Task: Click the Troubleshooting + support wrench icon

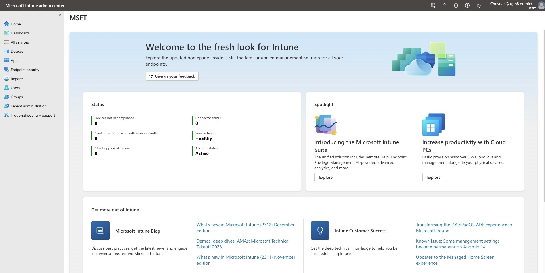Action: pos(7,115)
